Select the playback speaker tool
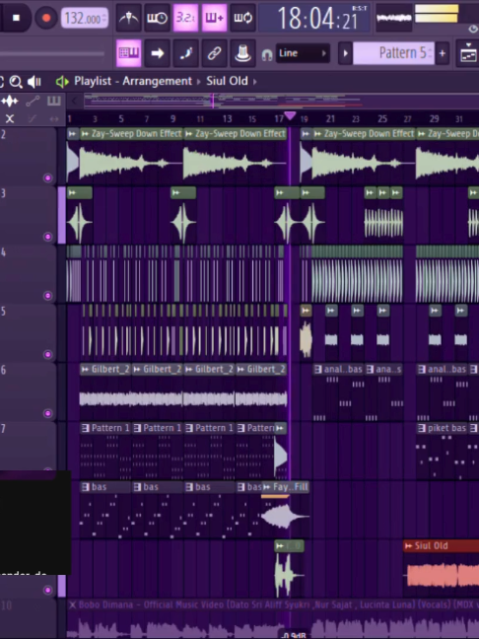Screen dimensions: 479x639 (34, 82)
